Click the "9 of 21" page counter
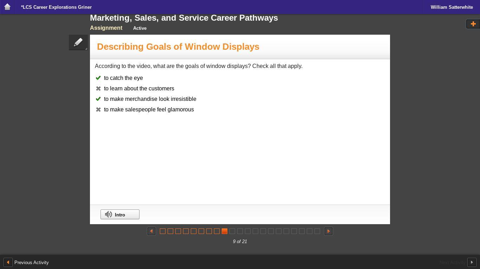 [240, 241]
